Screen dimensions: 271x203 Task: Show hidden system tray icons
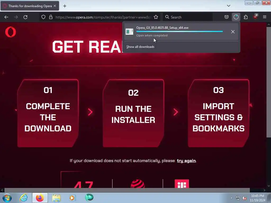click(231, 198)
